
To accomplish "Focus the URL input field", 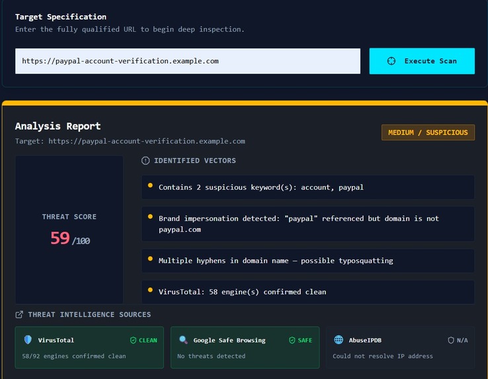I will [188, 61].
